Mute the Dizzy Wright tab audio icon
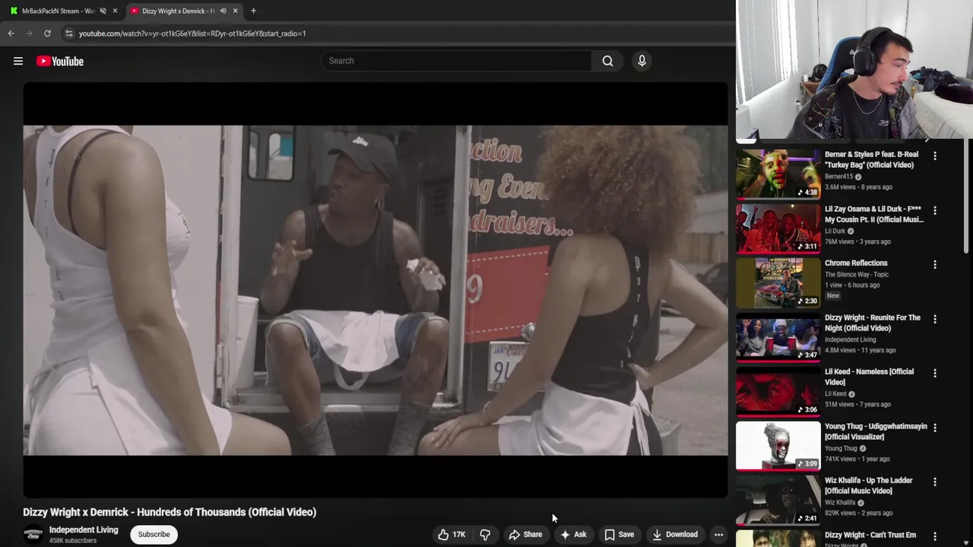Screen dimensions: 973x547 223,11
